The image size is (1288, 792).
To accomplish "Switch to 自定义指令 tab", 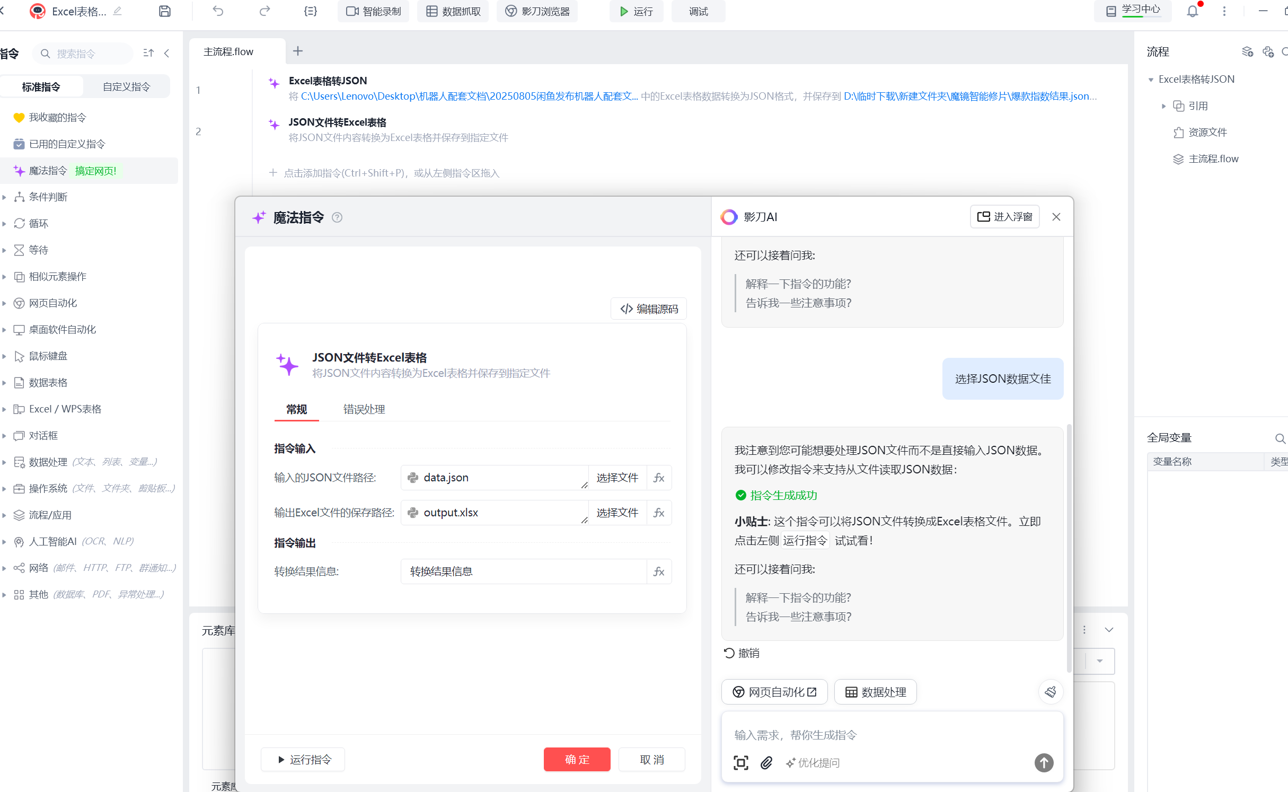I will tap(126, 87).
